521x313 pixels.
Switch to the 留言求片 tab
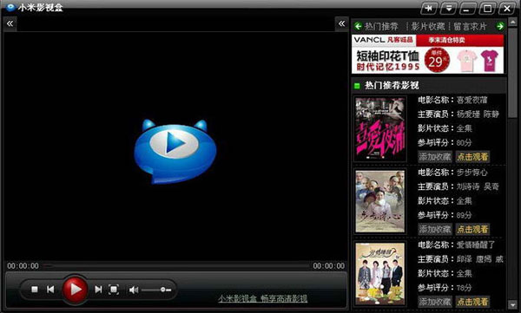(x=470, y=27)
